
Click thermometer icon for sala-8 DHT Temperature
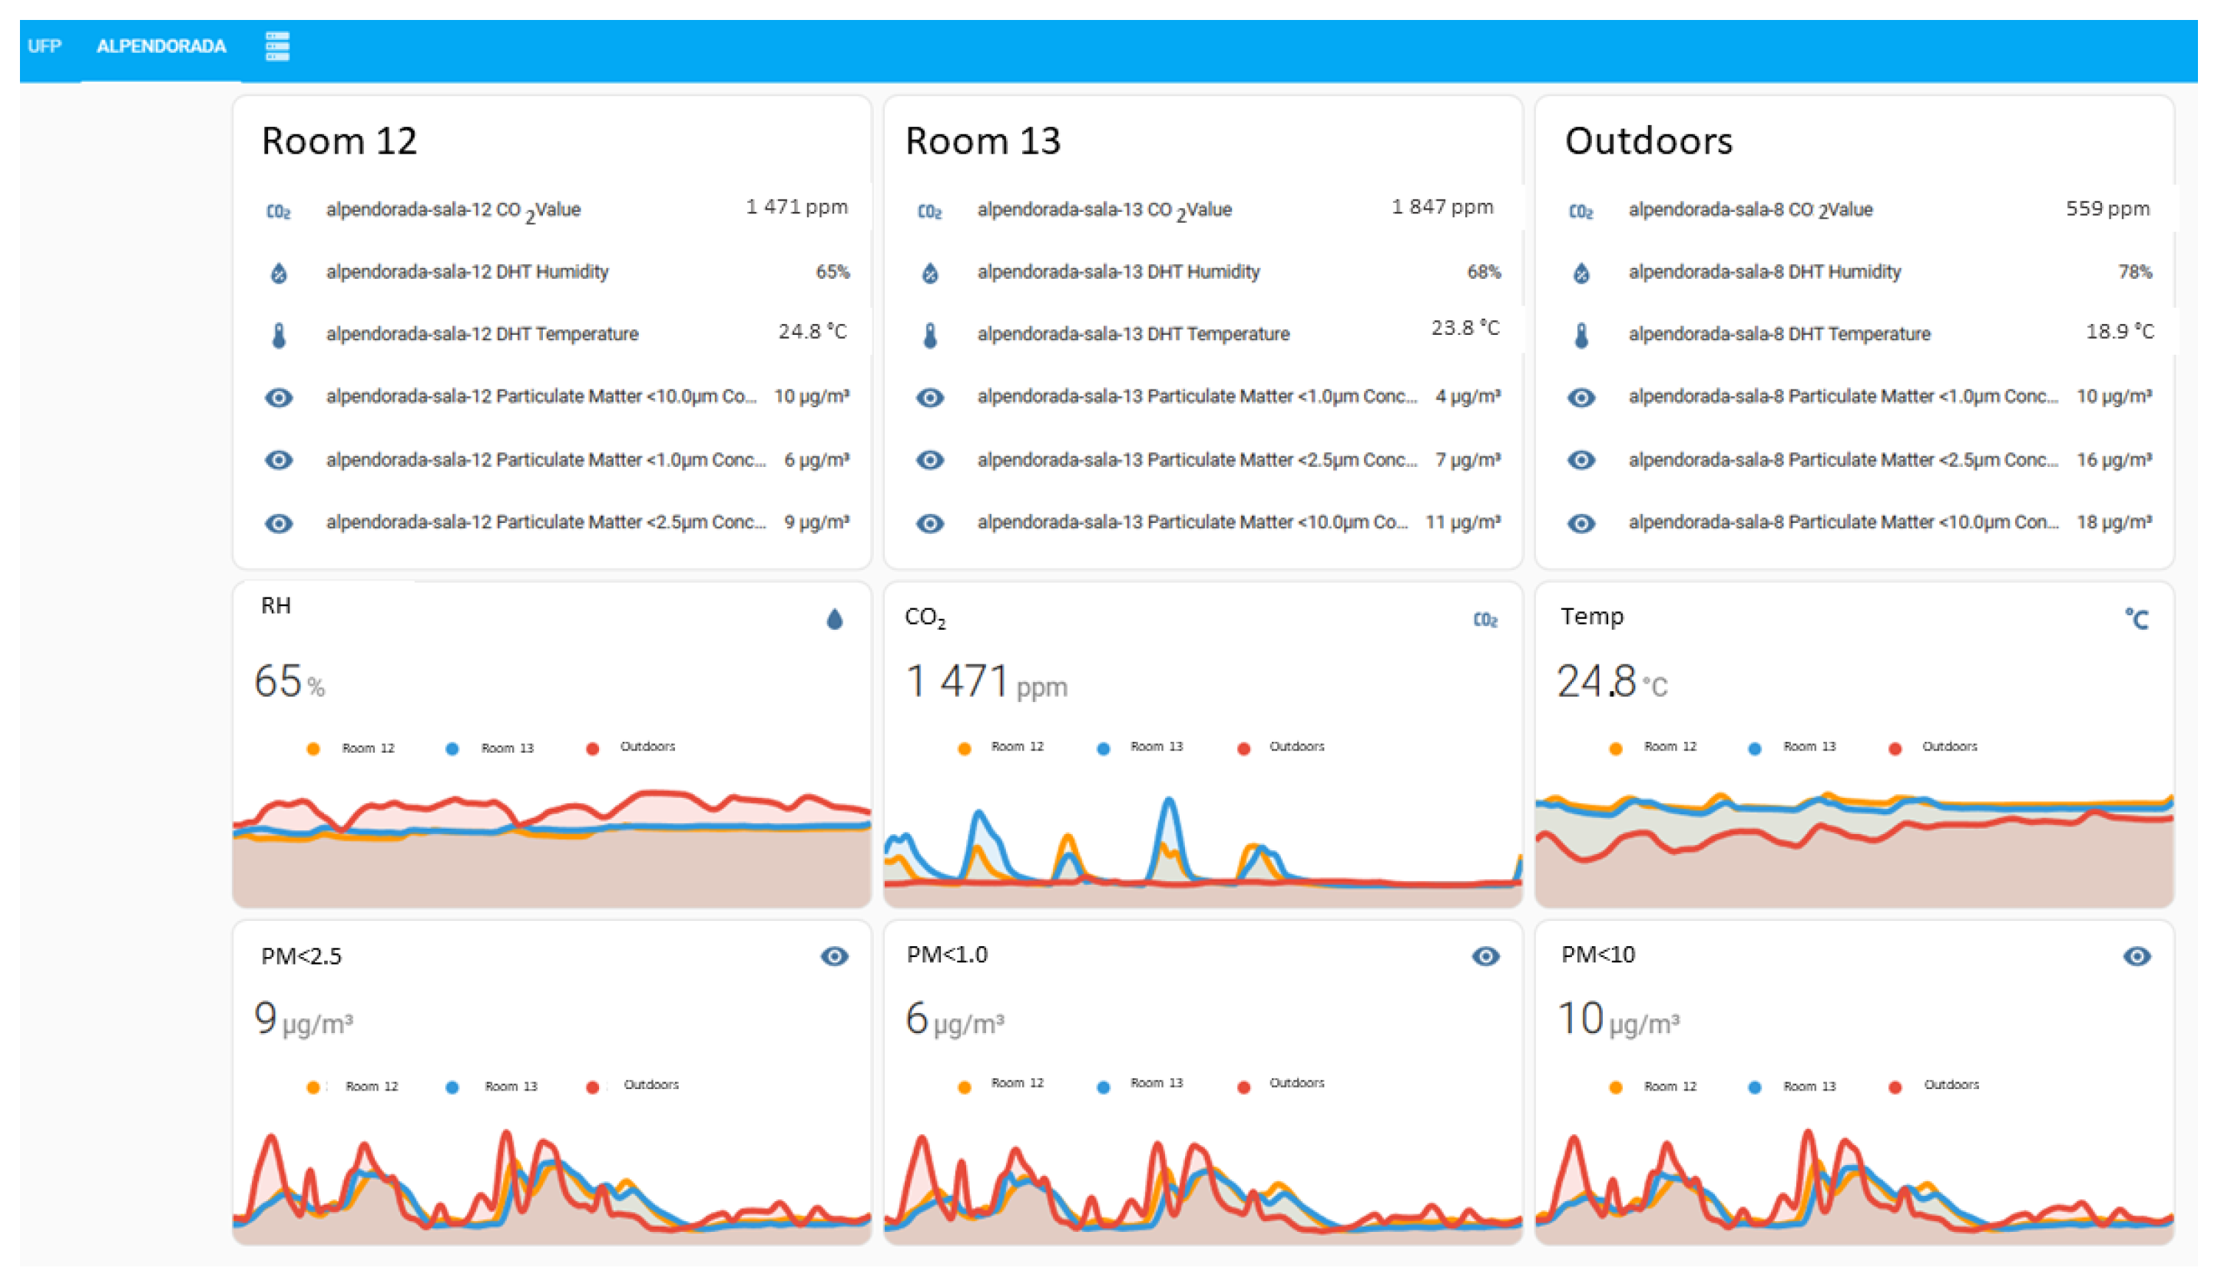[x=1581, y=335]
